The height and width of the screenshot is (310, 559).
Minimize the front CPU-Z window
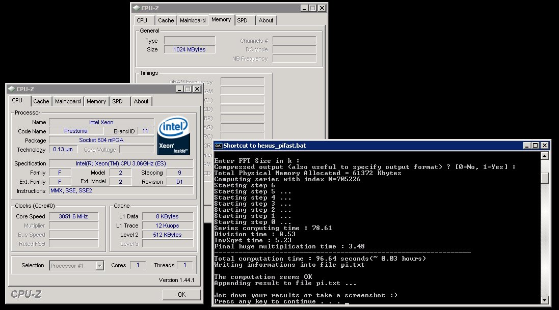pos(179,89)
